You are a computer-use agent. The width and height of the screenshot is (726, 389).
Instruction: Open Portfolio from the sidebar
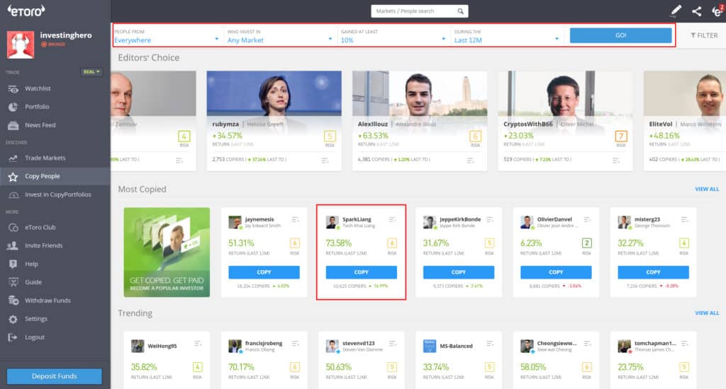(37, 107)
